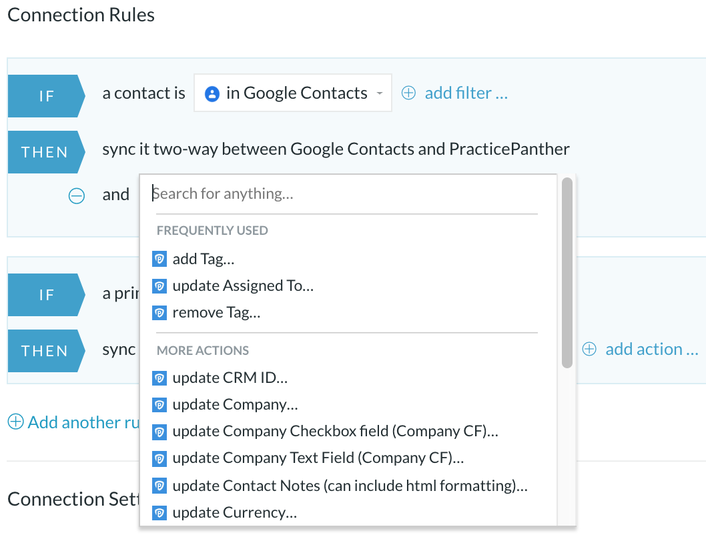Click the plus icon for Add another rule

point(16,422)
